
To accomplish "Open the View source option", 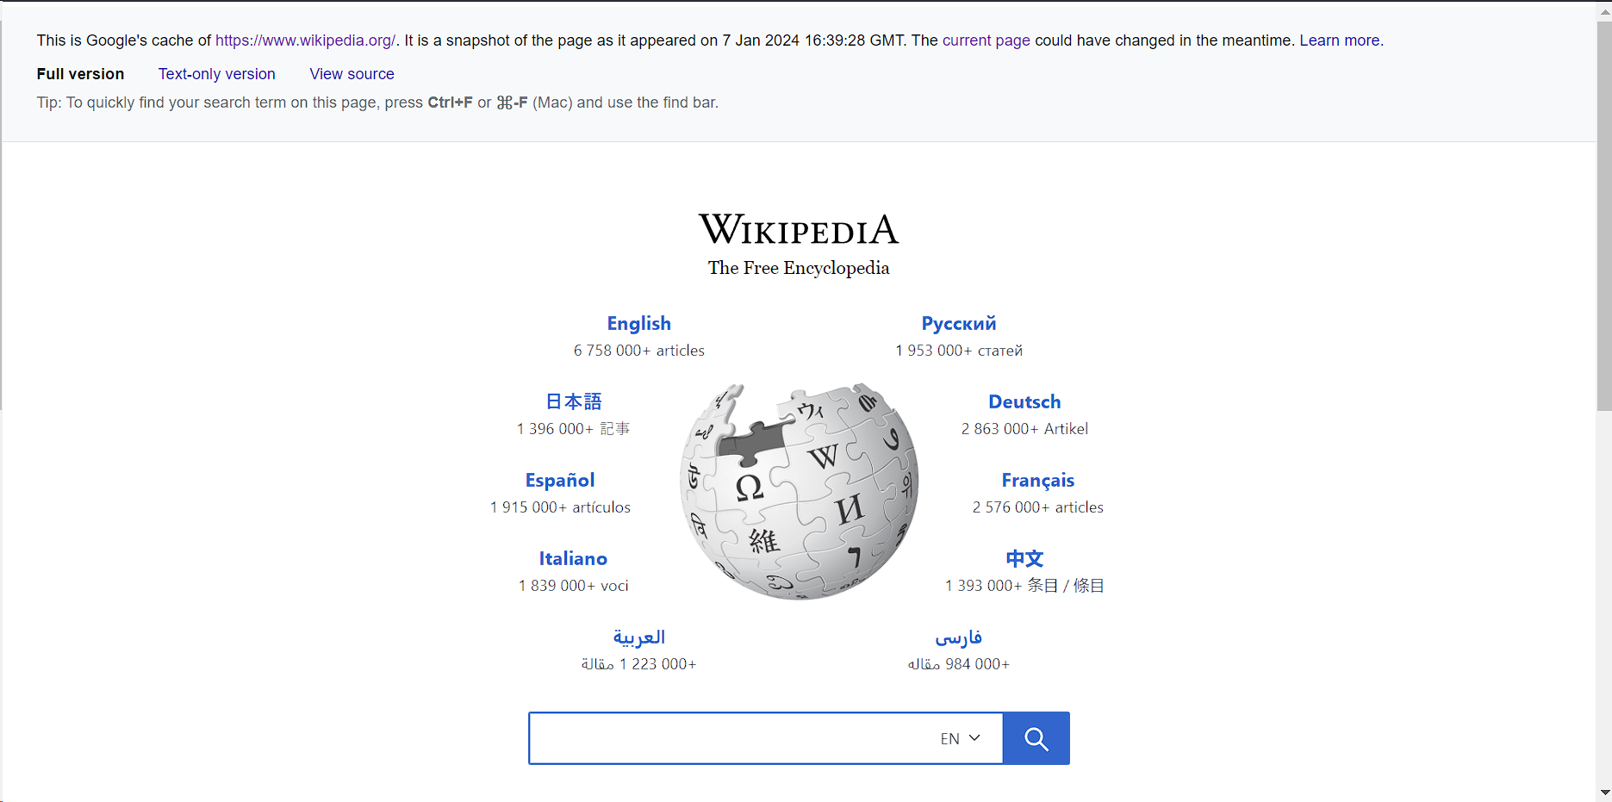I will coord(352,74).
